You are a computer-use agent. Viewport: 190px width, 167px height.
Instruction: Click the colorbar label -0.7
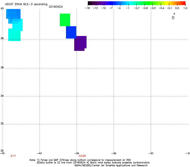pos(137,8)
